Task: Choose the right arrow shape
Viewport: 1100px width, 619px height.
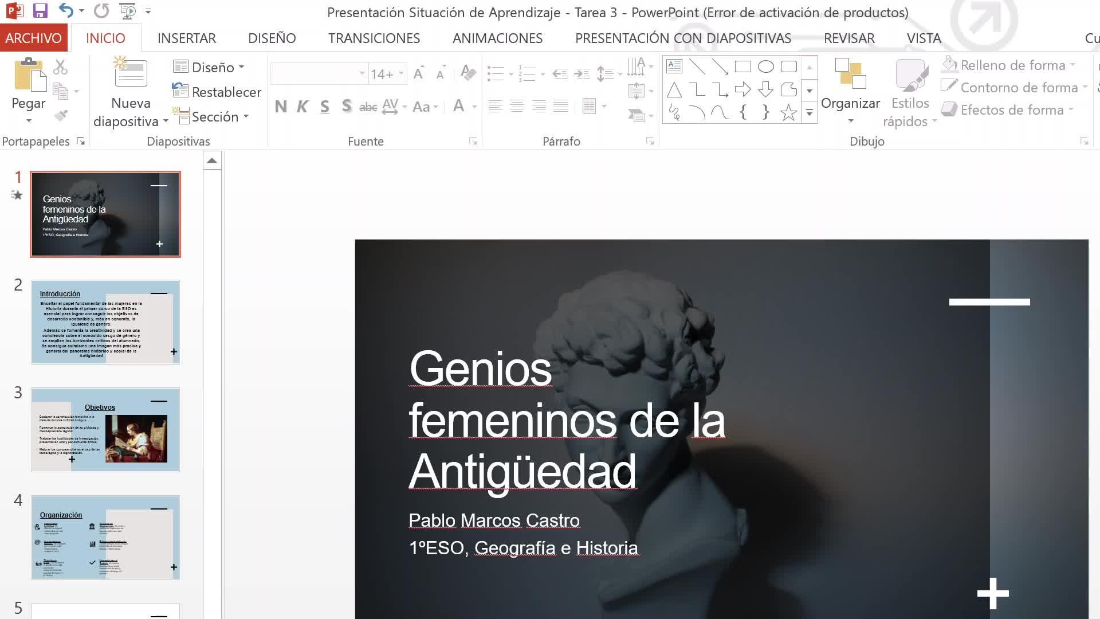Action: coord(742,89)
